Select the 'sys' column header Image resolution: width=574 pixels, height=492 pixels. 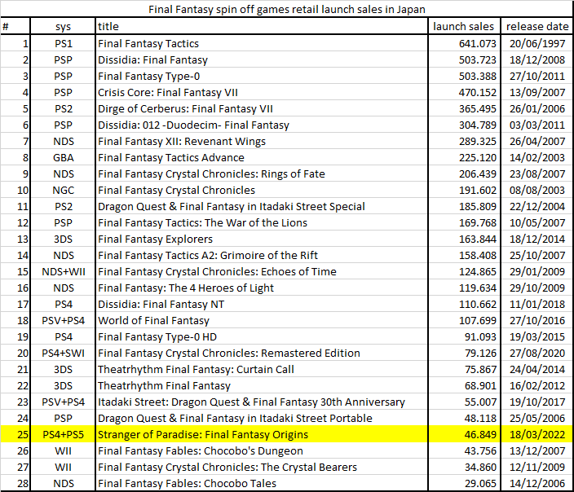click(63, 27)
